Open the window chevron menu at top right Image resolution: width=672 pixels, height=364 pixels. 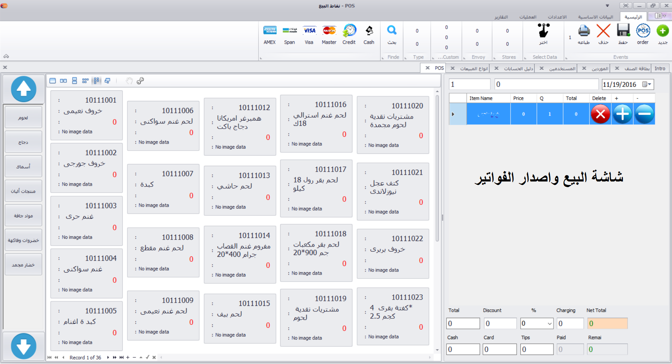coord(607,6)
